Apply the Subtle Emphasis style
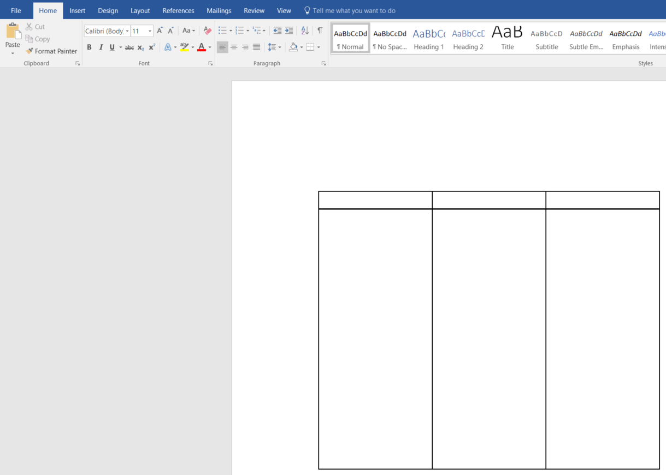 (586, 38)
